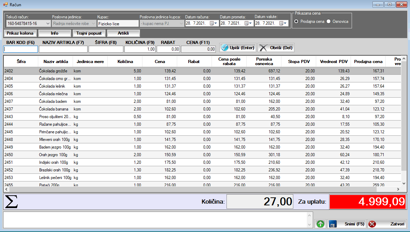Expand the Poslovna jedinica kupca dropdown
This screenshot has height=232, width=410.
pyautogui.click(x=180, y=24)
